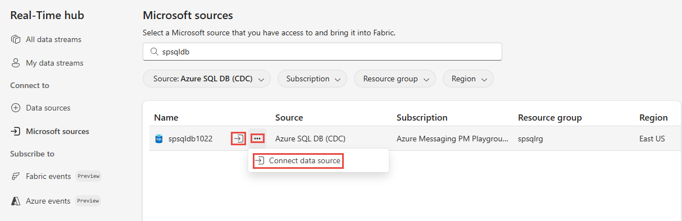Focus the spsqldb search field
This screenshot has height=221, width=682.
(322, 52)
